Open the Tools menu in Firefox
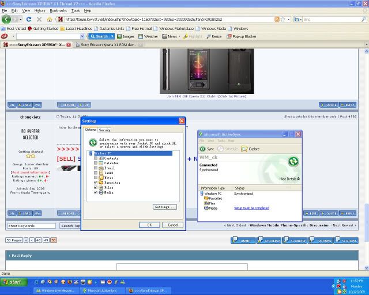The width and height of the screenshot is (369, 295). [x=76, y=10]
